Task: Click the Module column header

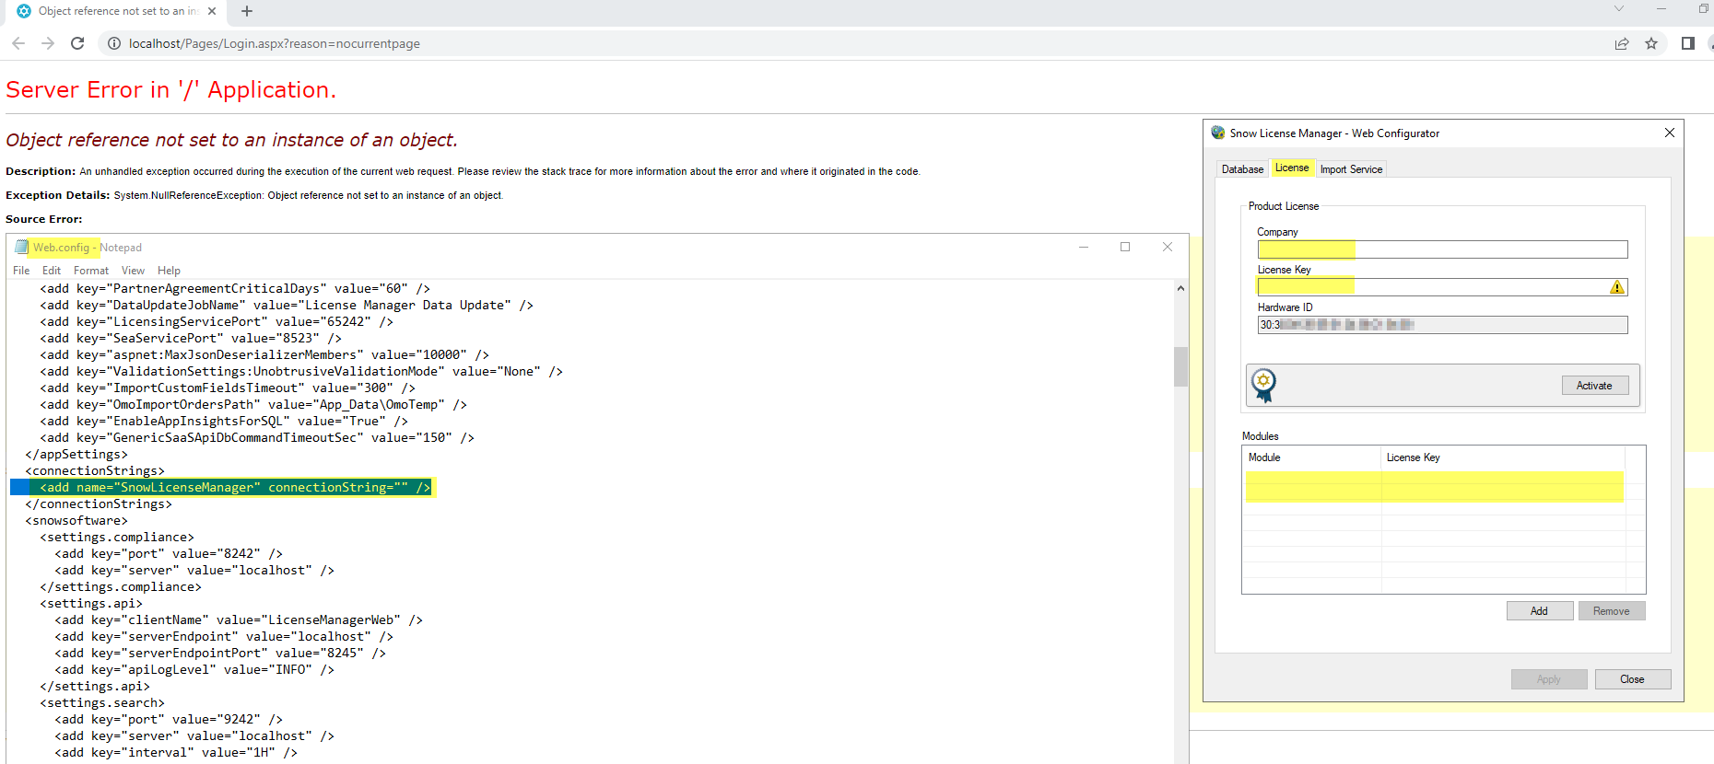Action: coord(1312,457)
